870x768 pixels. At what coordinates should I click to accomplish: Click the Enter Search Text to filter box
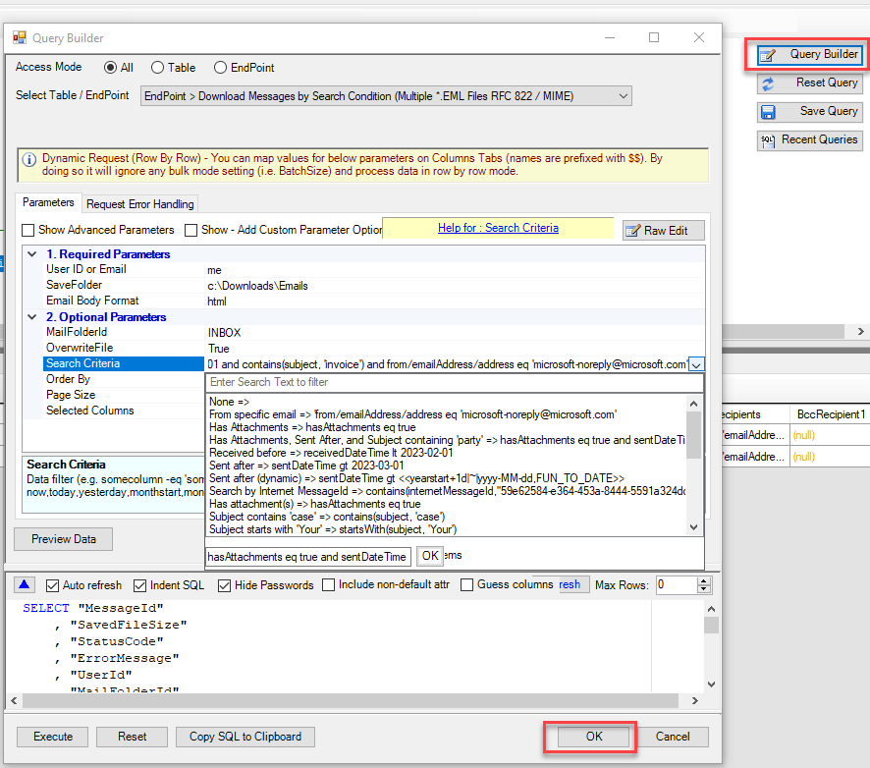(454, 382)
